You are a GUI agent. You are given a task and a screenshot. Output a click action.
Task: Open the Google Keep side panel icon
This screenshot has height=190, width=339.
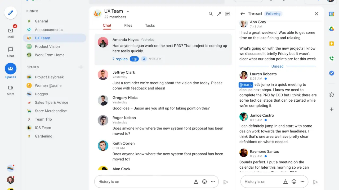[x=332, y=44]
